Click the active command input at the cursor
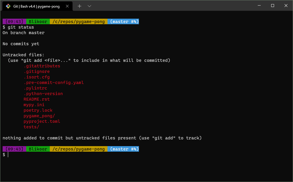Image resolution: width=293 pixels, height=182 pixels. tap(8, 155)
